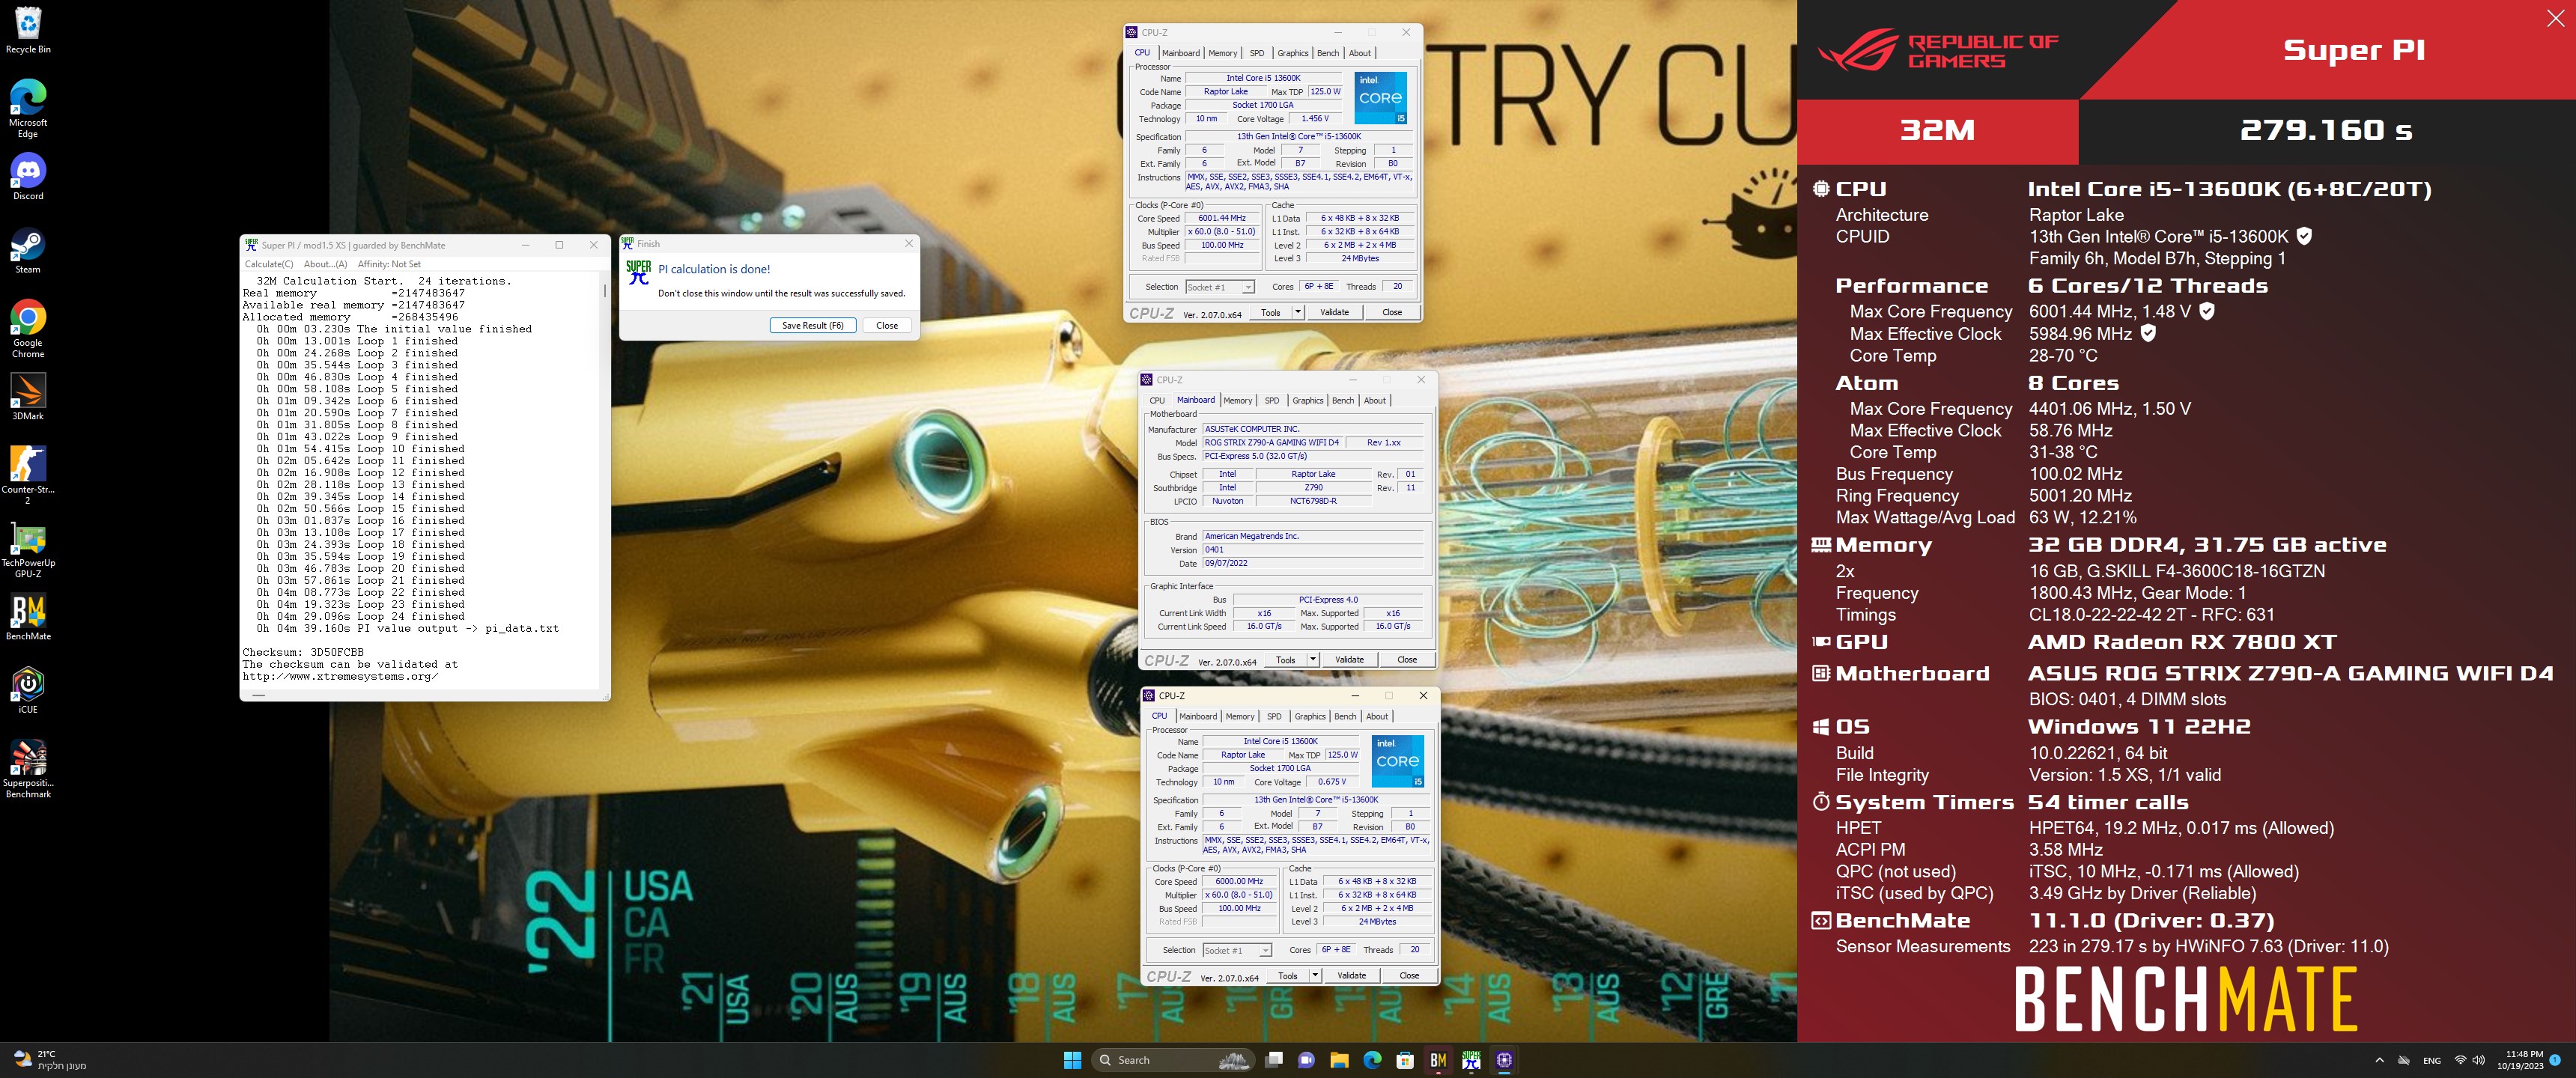Open the About...(A) menu in Super PI

(x=326, y=264)
